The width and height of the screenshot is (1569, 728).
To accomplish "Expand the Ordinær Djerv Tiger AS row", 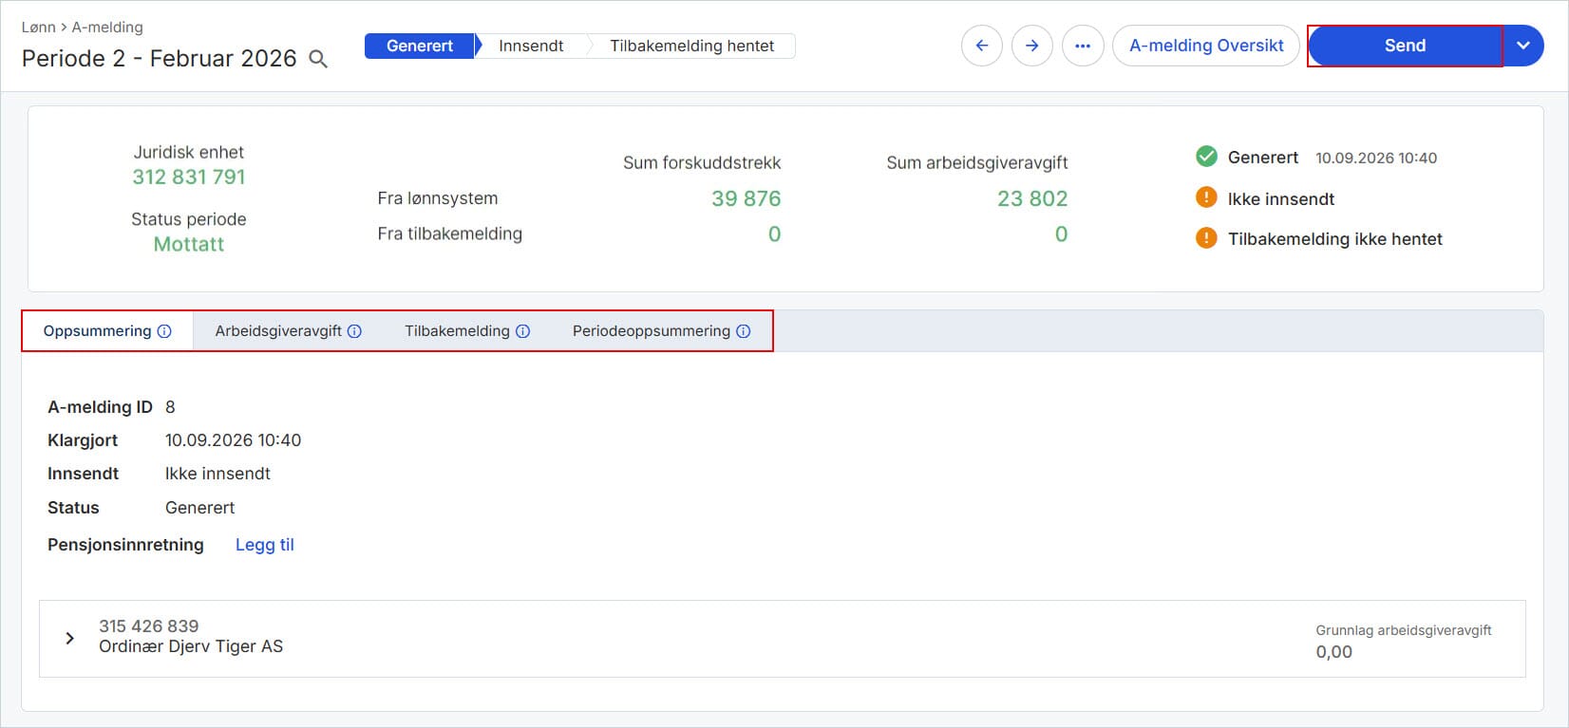I will tap(69, 638).
